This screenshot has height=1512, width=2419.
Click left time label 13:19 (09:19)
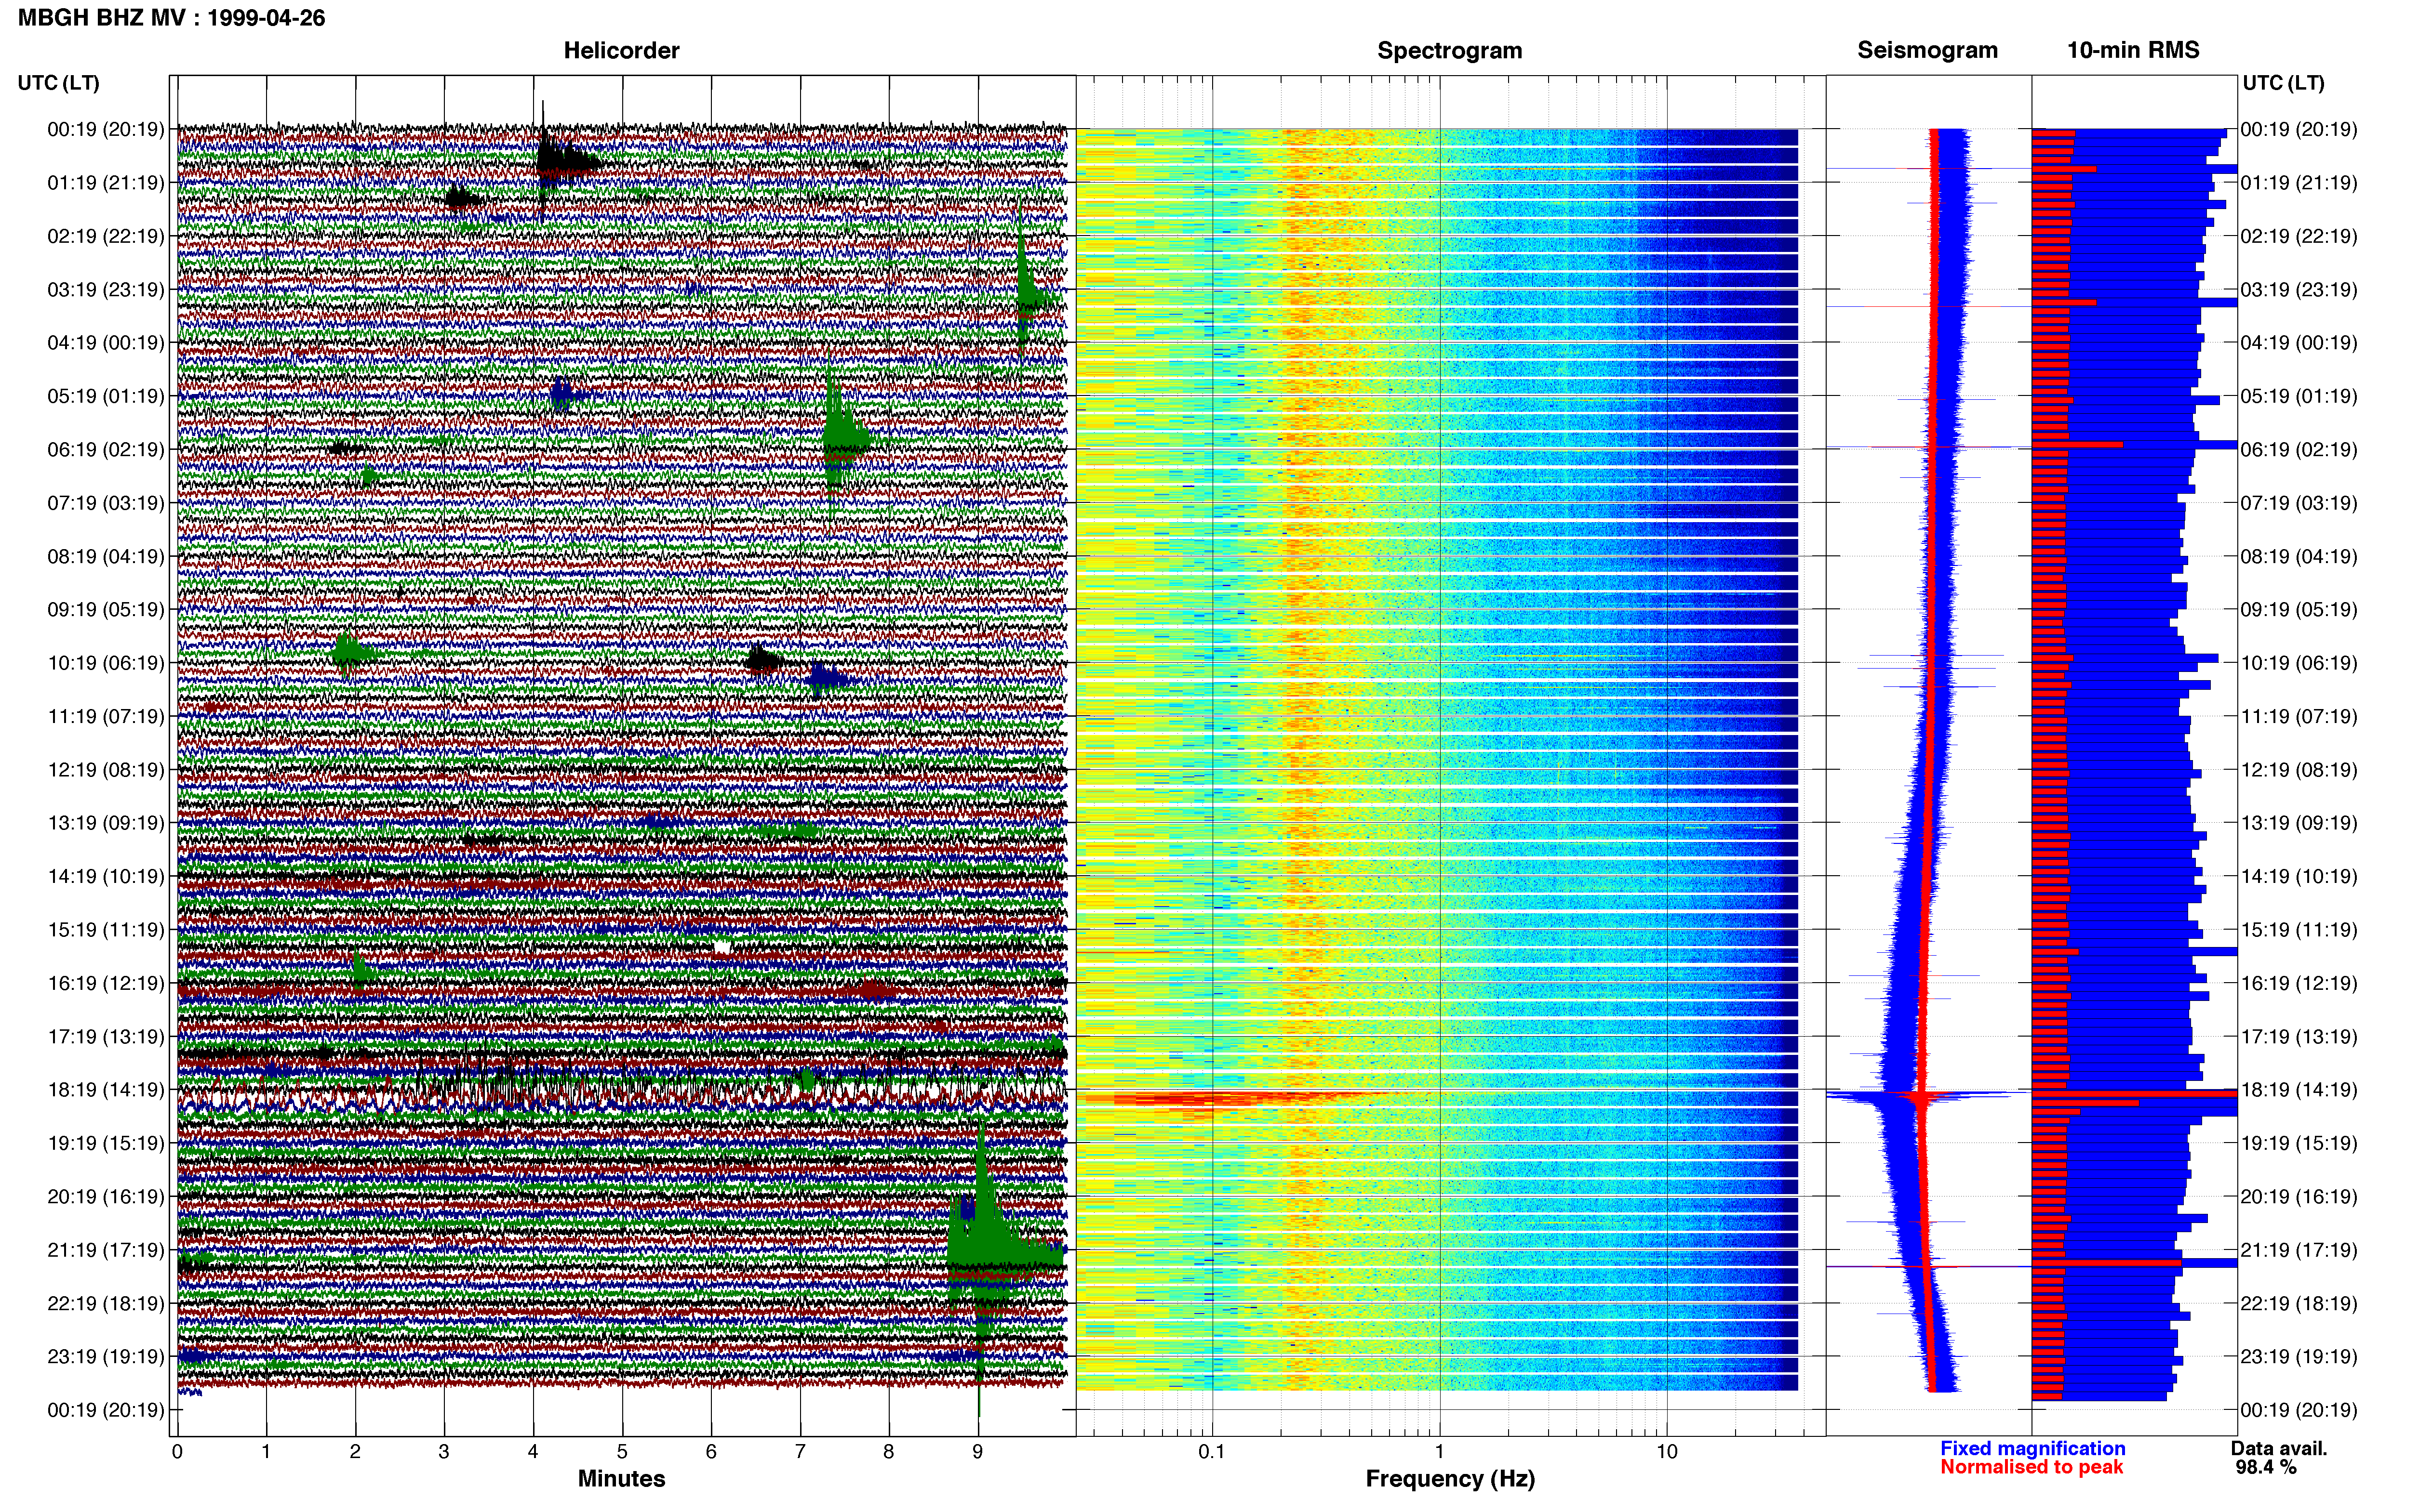105,822
